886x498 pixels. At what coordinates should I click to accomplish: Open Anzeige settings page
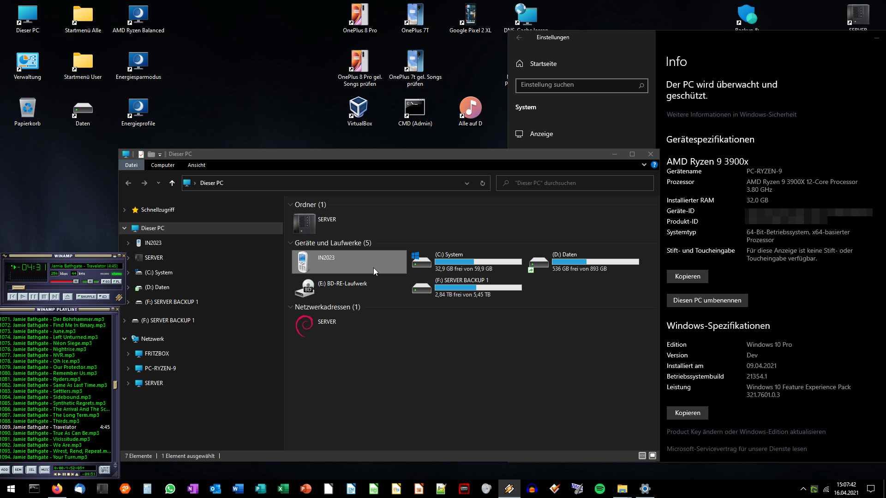click(541, 134)
